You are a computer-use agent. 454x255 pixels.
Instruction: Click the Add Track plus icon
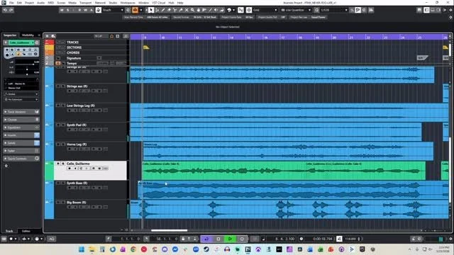[x=48, y=36]
